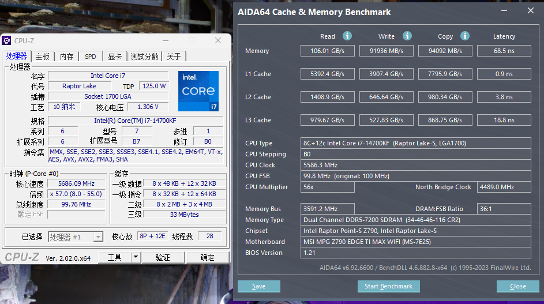Screen dimensions: 544x304
Task: Click the core speed 5686.09 MHz value
Action: [76, 183]
